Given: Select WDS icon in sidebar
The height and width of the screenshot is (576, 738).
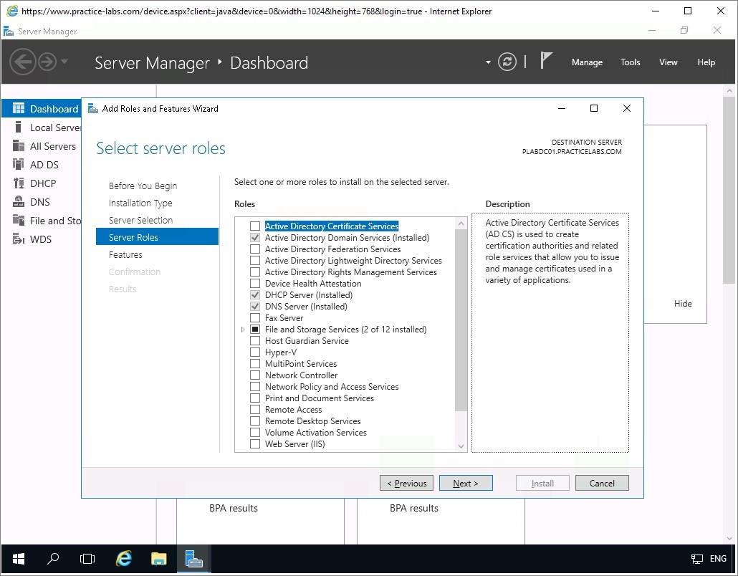Looking at the screenshot, I should coord(19,239).
